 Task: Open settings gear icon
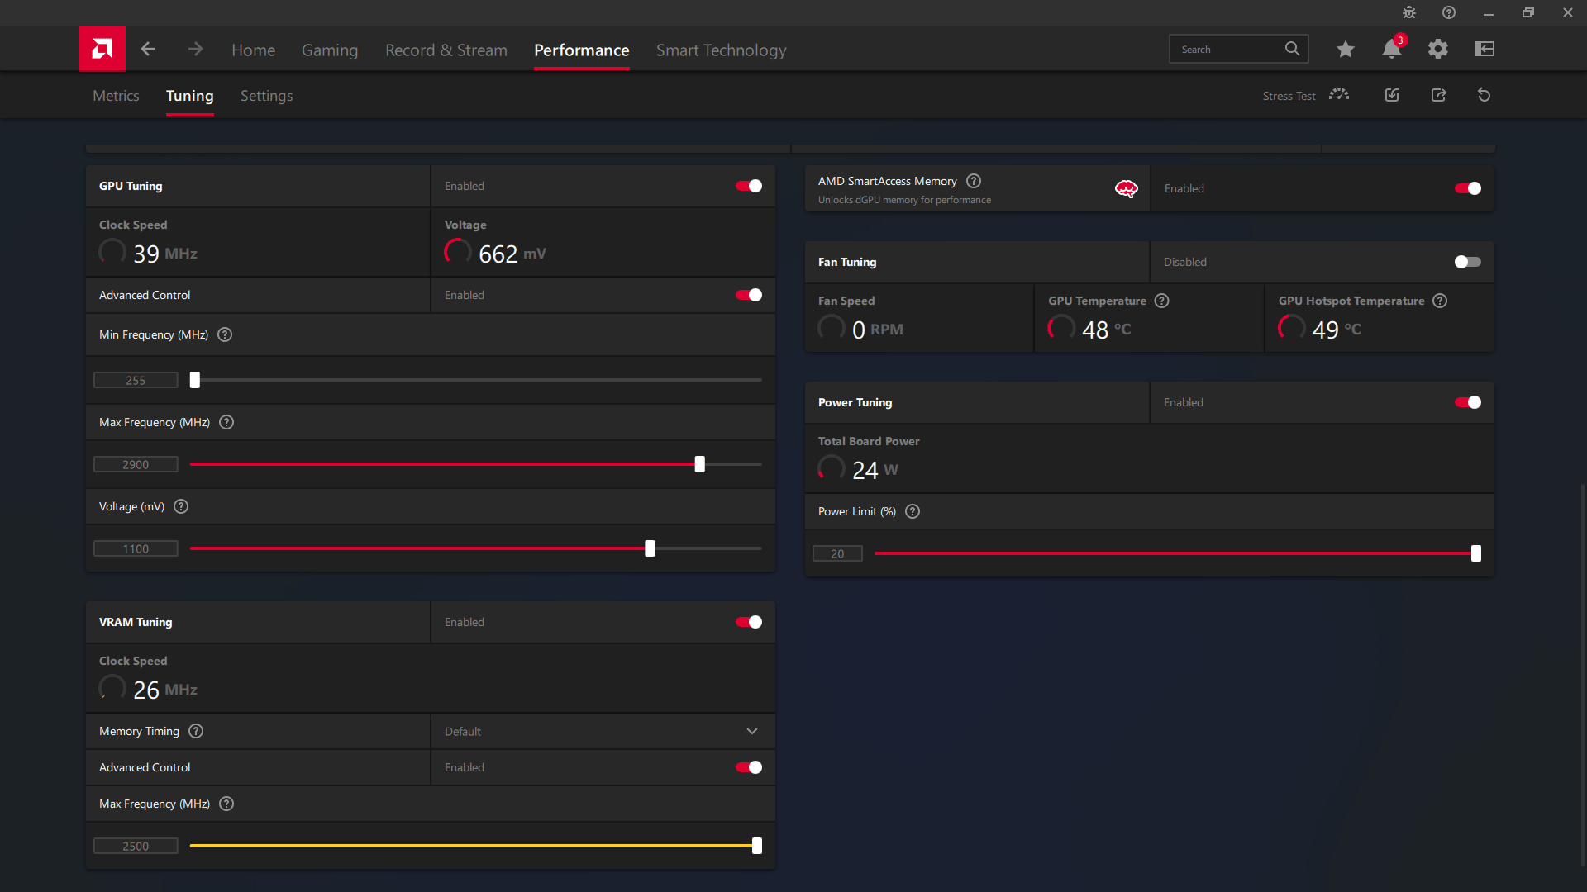[x=1438, y=49]
